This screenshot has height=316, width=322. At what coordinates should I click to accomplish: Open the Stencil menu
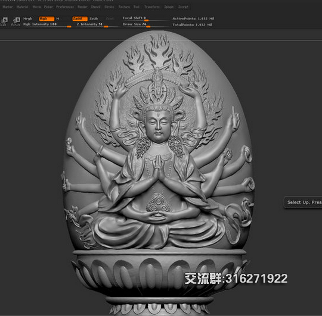(95, 7)
